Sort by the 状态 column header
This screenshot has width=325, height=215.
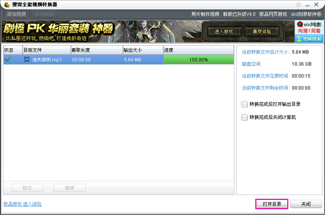click(x=13, y=50)
